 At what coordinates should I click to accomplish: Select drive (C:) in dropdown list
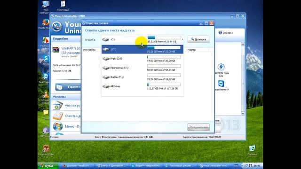coord(142,49)
